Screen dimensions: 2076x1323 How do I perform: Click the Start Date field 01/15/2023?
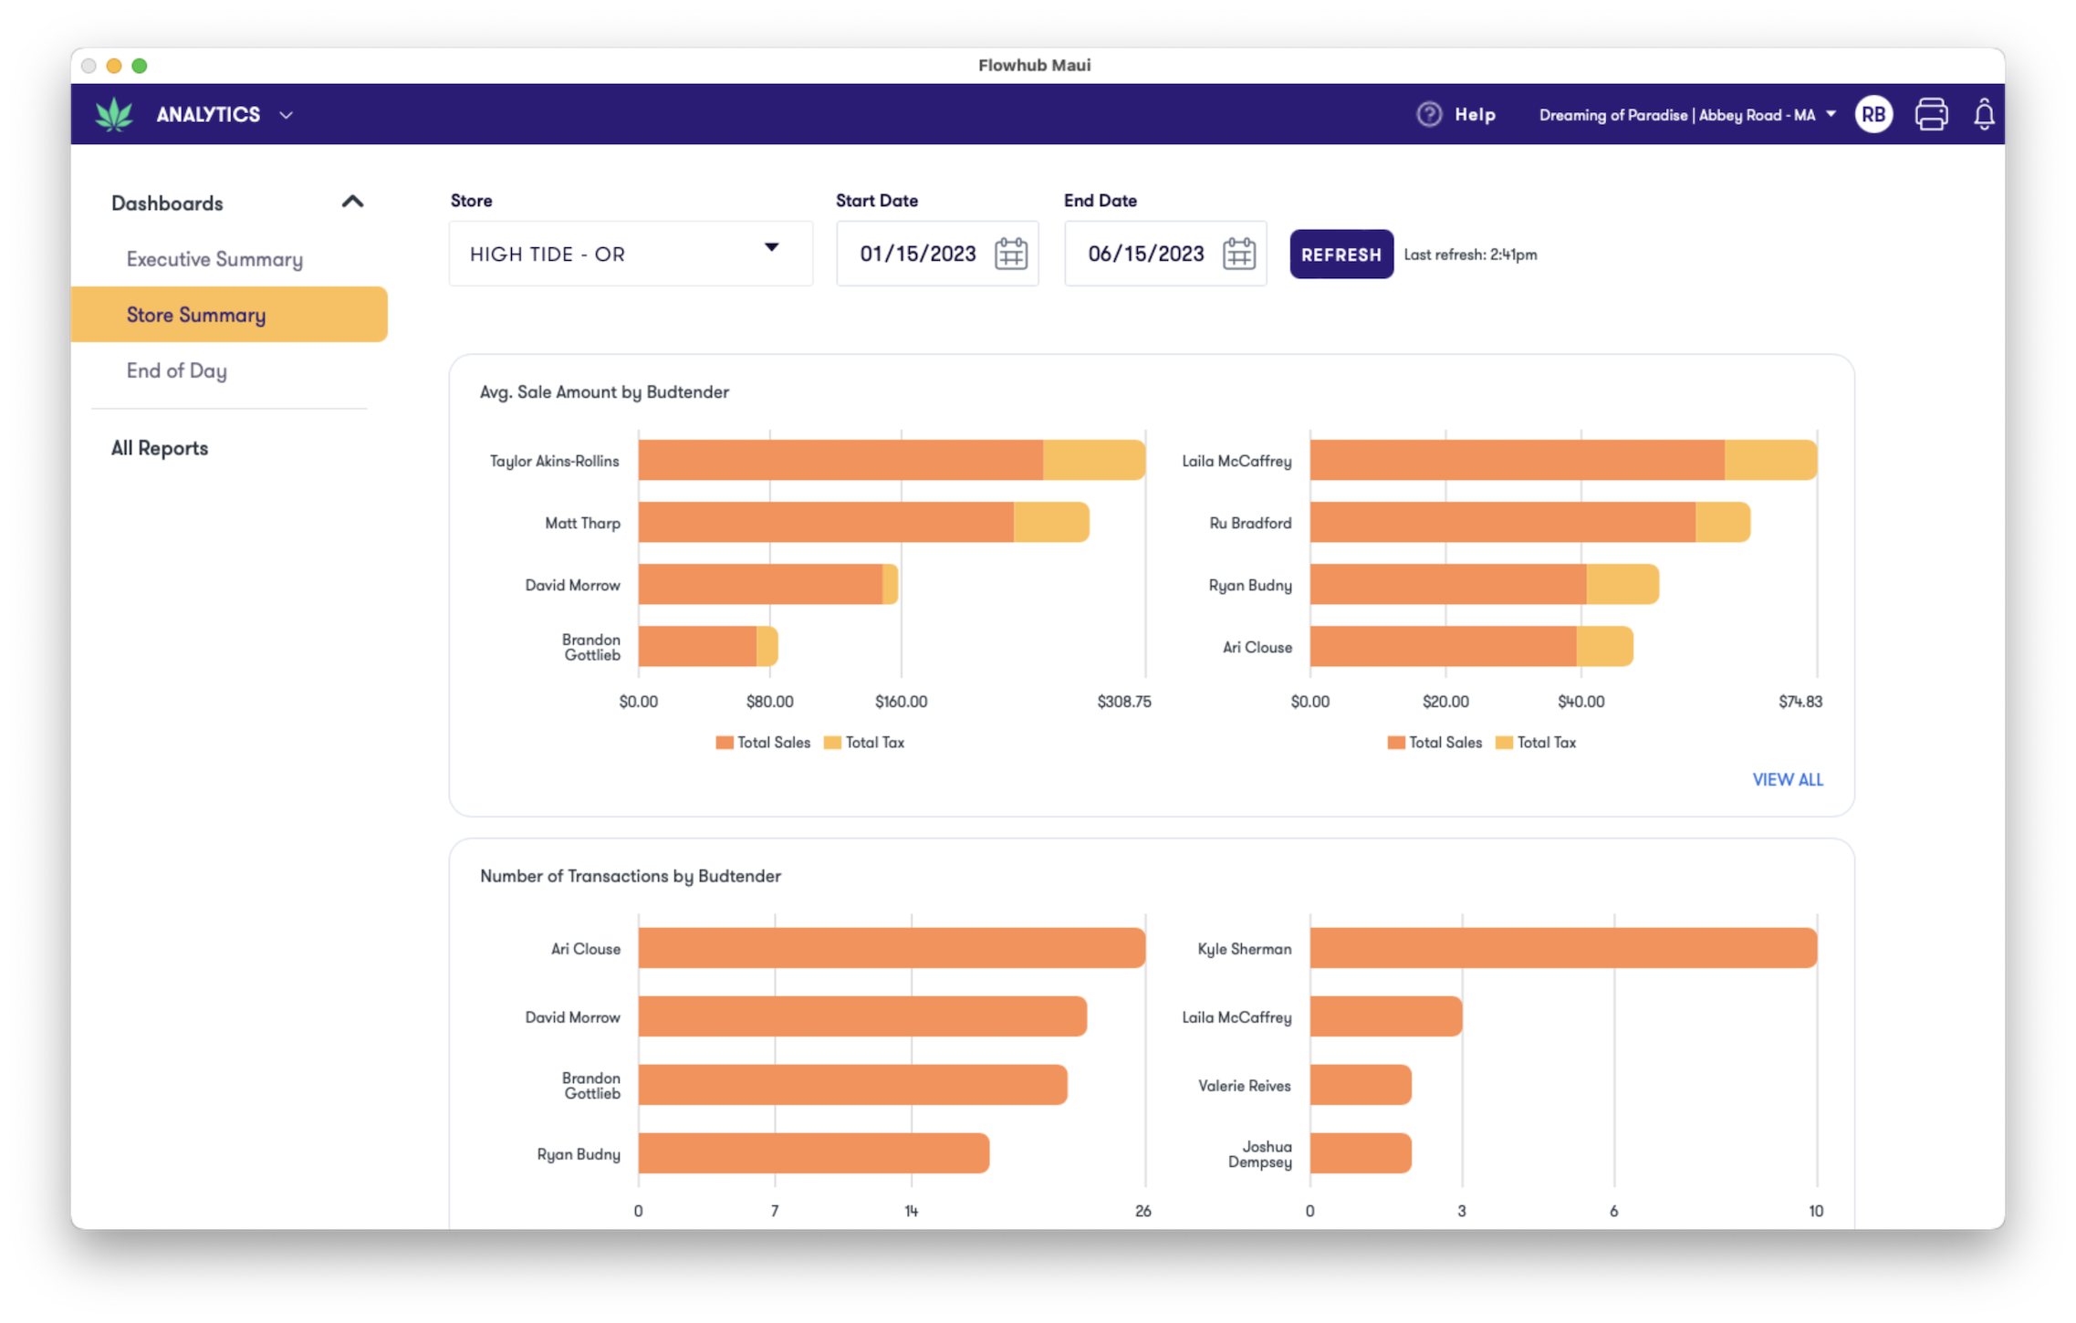937,254
